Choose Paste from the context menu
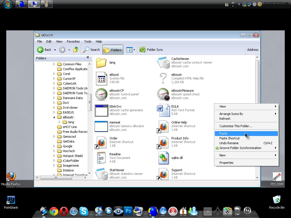 (246, 133)
